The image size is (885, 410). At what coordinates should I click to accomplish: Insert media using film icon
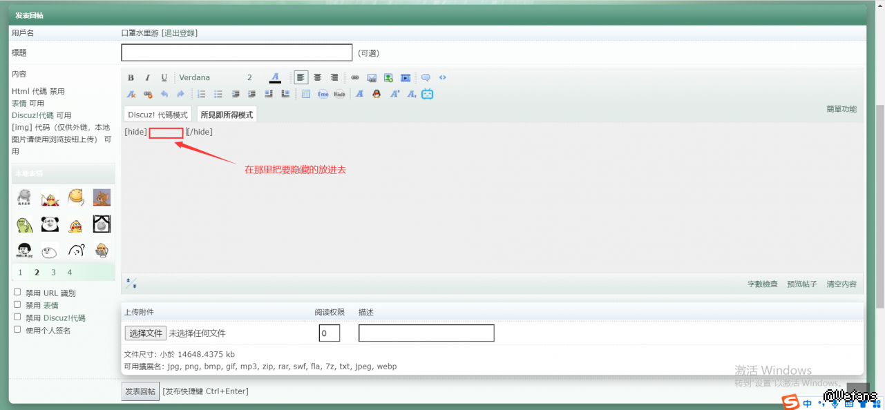pyautogui.click(x=406, y=77)
